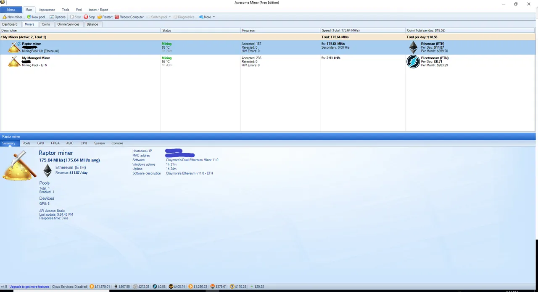Click the Raptor miner pickaxe icon in list
Image resolution: width=538 pixels, height=292 pixels.
click(x=14, y=47)
